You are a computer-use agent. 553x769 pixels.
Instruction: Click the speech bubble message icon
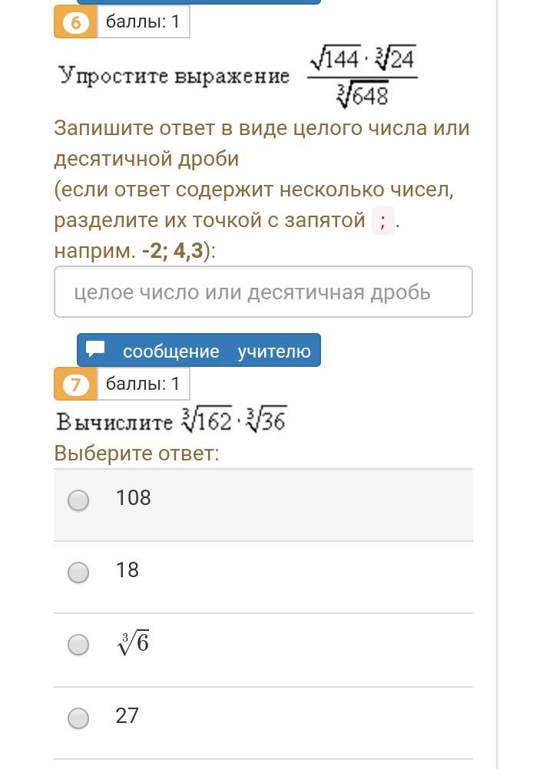[95, 350]
